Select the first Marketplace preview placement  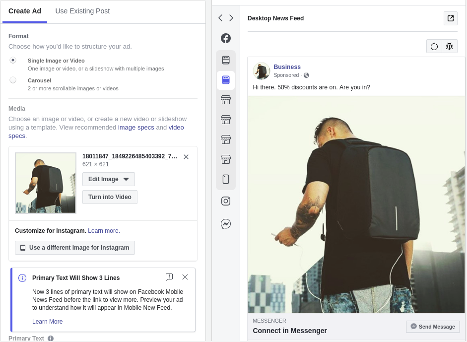pyautogui.click(x=226, y=100)
